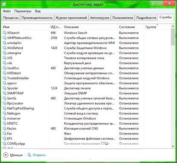Select the Диспетчер печати description
177x163 pixels.
click(77, 88)
